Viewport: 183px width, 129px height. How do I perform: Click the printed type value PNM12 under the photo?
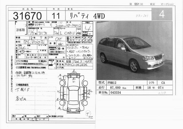coord(112,83)
